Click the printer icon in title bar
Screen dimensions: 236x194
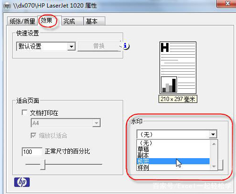(7, 6)
